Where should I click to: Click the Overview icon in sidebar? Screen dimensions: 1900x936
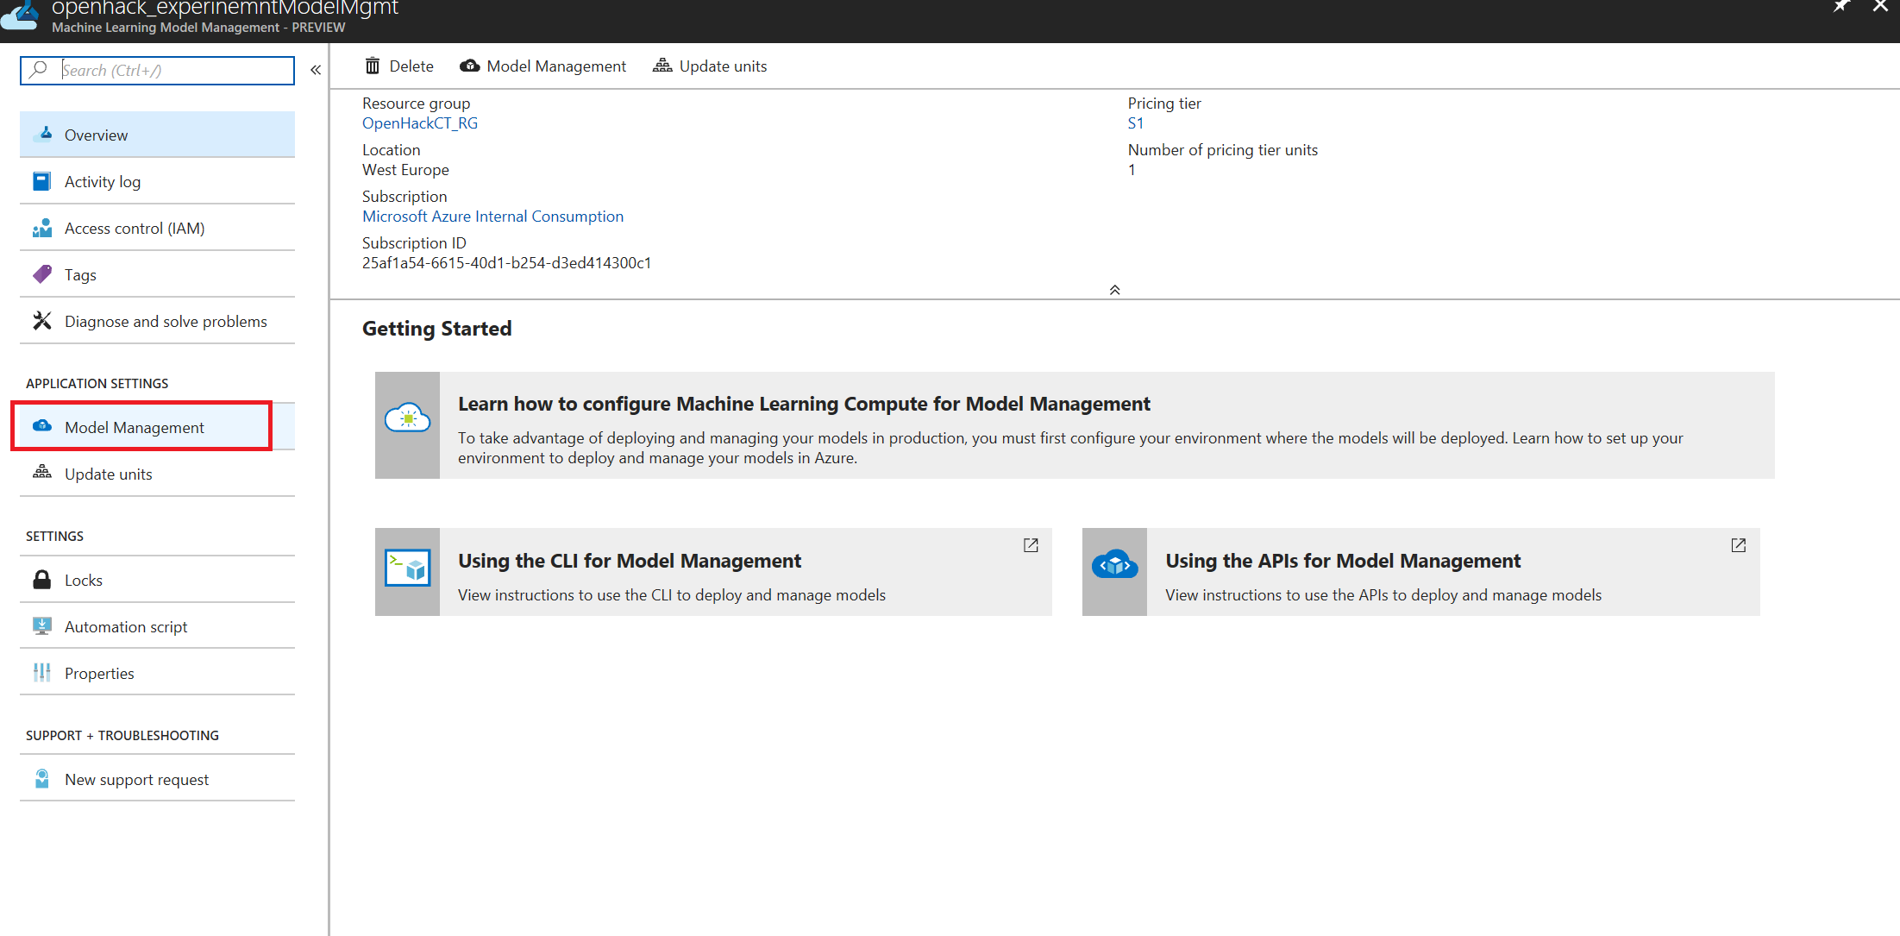pos(42,134)
